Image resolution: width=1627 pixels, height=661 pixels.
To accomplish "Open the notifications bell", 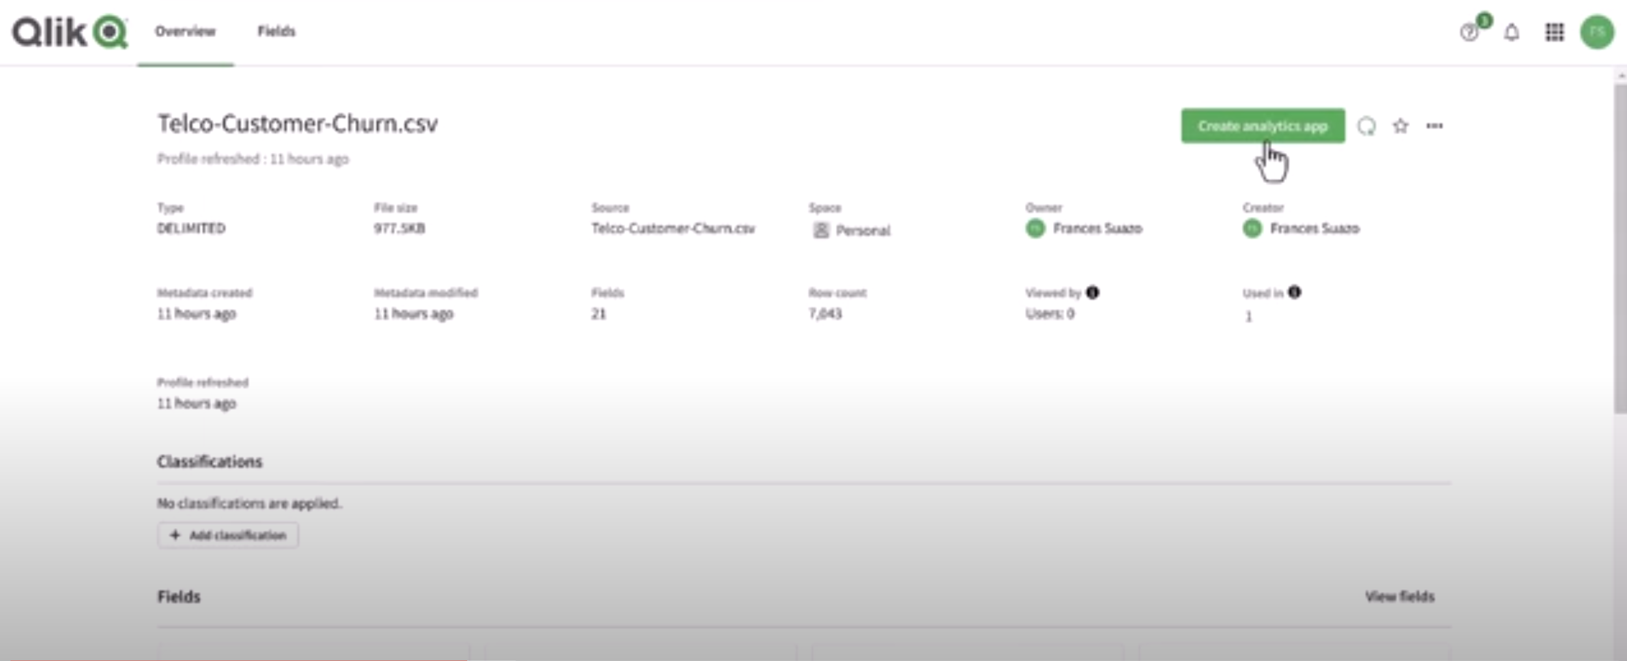I will (1512, 32).
